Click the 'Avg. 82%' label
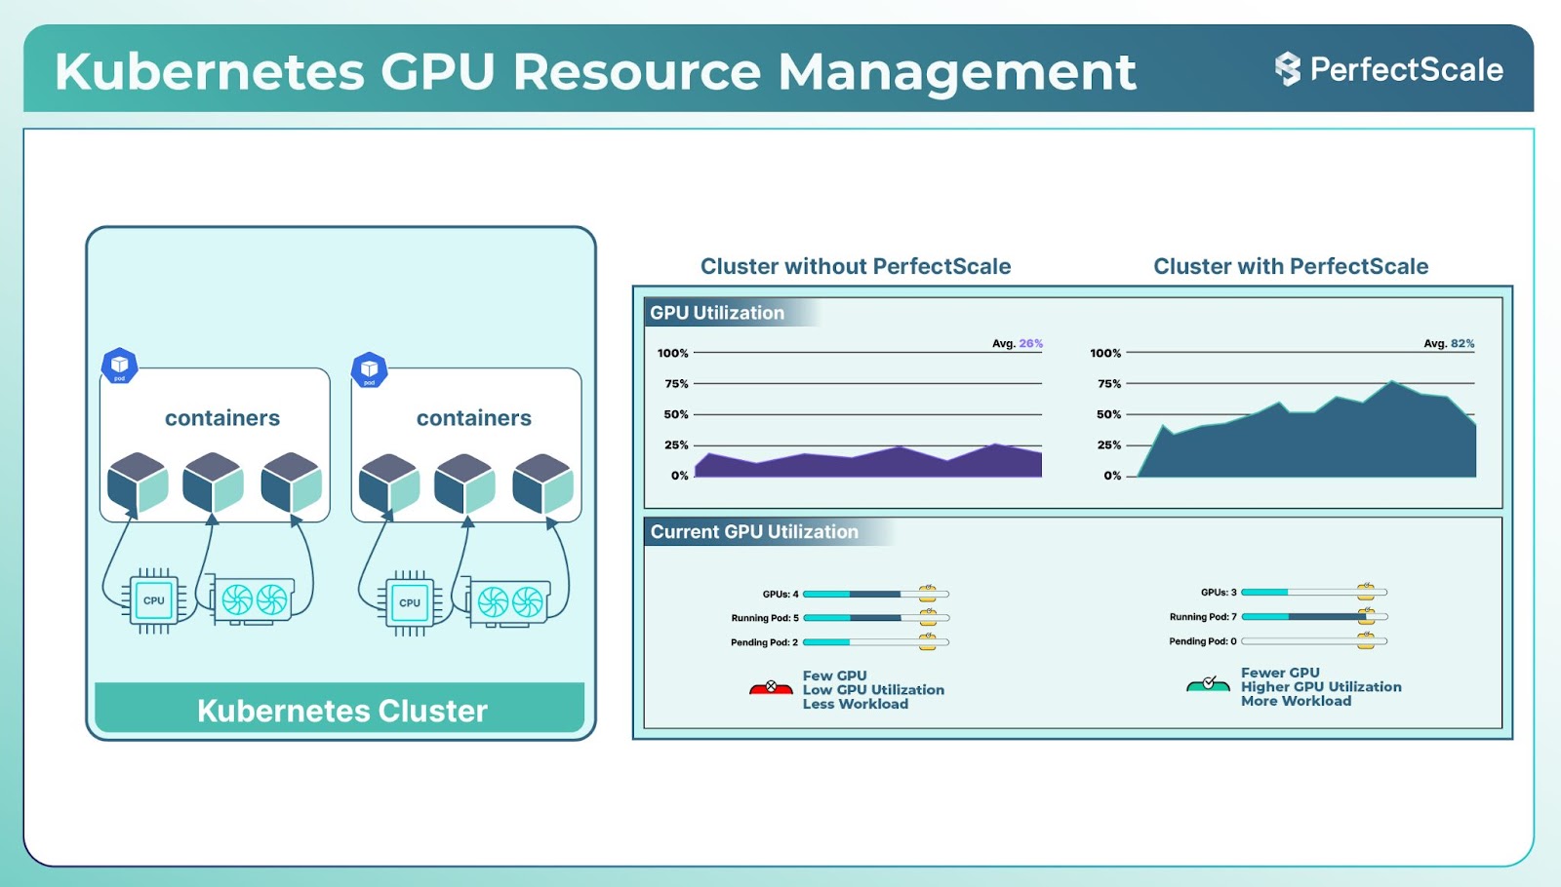 (1449, 343)
